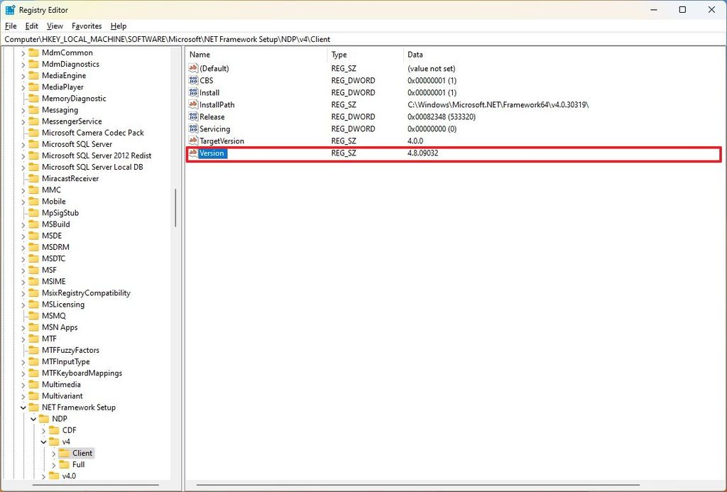Sort values by the Type column header
Image resolution: width=727 pixels, height=492 pixels.
point(337,54)
